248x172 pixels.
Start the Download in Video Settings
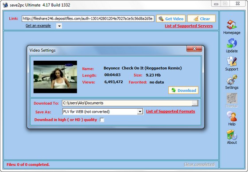[x=183, y=90]
